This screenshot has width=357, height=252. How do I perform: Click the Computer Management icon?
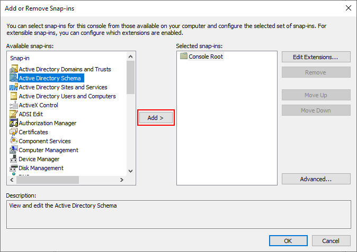[x=14, y=150]
